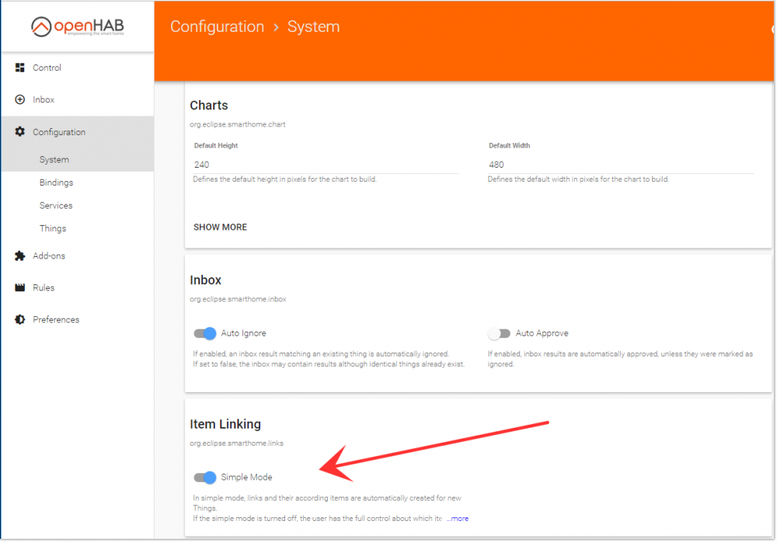Enable the Auto Approve switch
Image resolution: width=777 pixels, height=542 pixels.
click(499, 333)
